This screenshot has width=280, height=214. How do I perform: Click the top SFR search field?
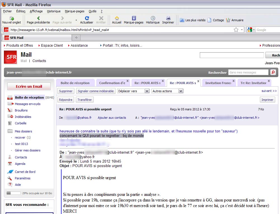click(232, 55)
